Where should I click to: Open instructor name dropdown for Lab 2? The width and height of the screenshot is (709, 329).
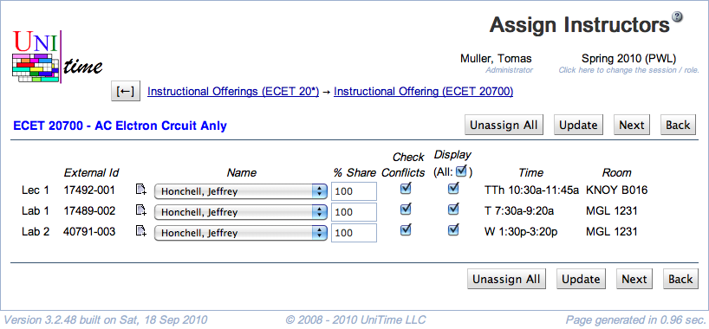click(241, 233)
